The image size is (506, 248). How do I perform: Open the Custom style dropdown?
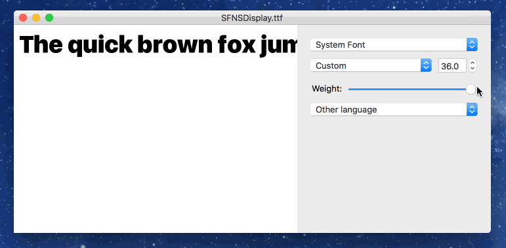tap(371, 65)
